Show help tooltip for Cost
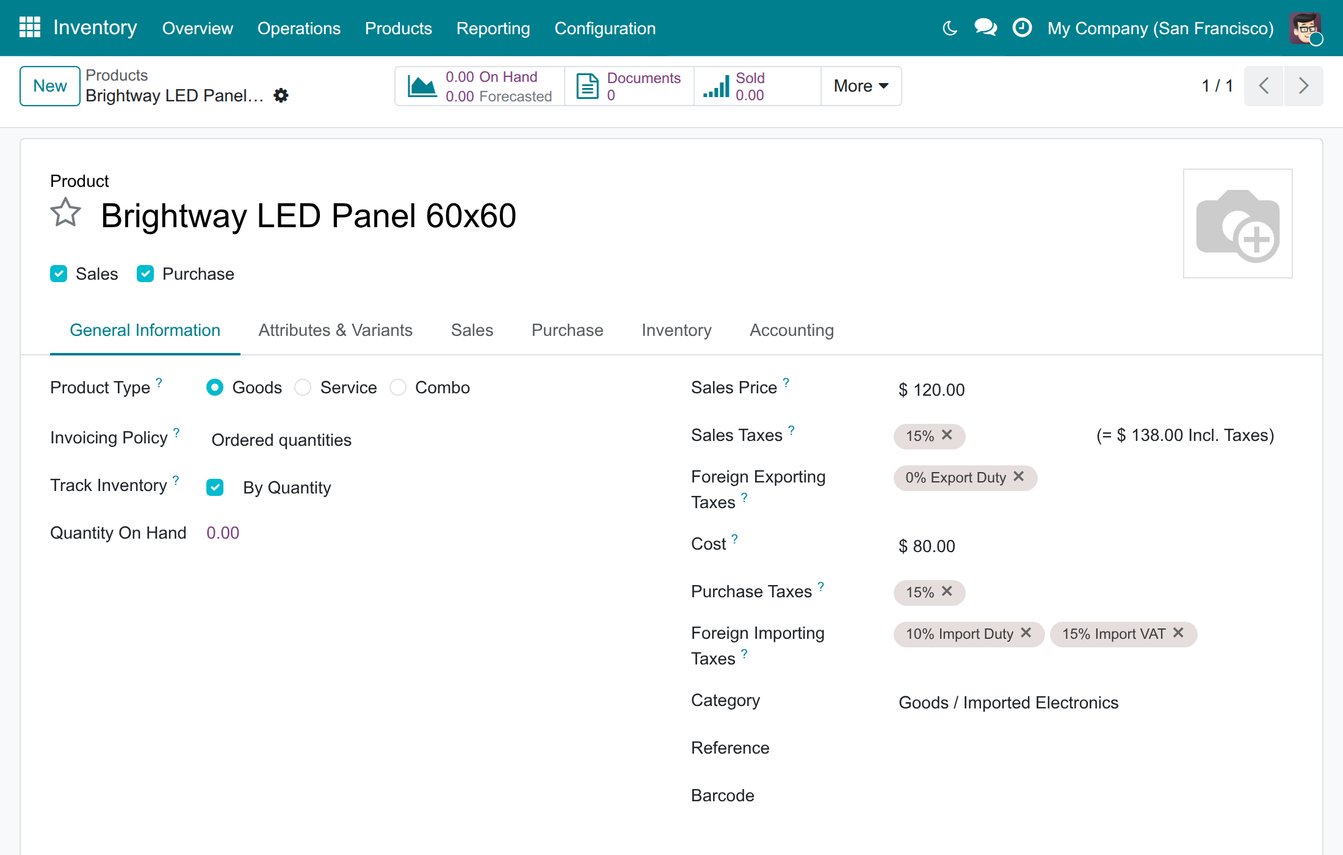 pyautogui.click(x=735, y=539)
